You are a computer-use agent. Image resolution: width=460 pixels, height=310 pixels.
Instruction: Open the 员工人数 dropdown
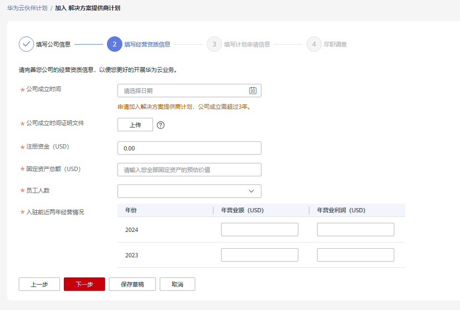tap(189, 191)
